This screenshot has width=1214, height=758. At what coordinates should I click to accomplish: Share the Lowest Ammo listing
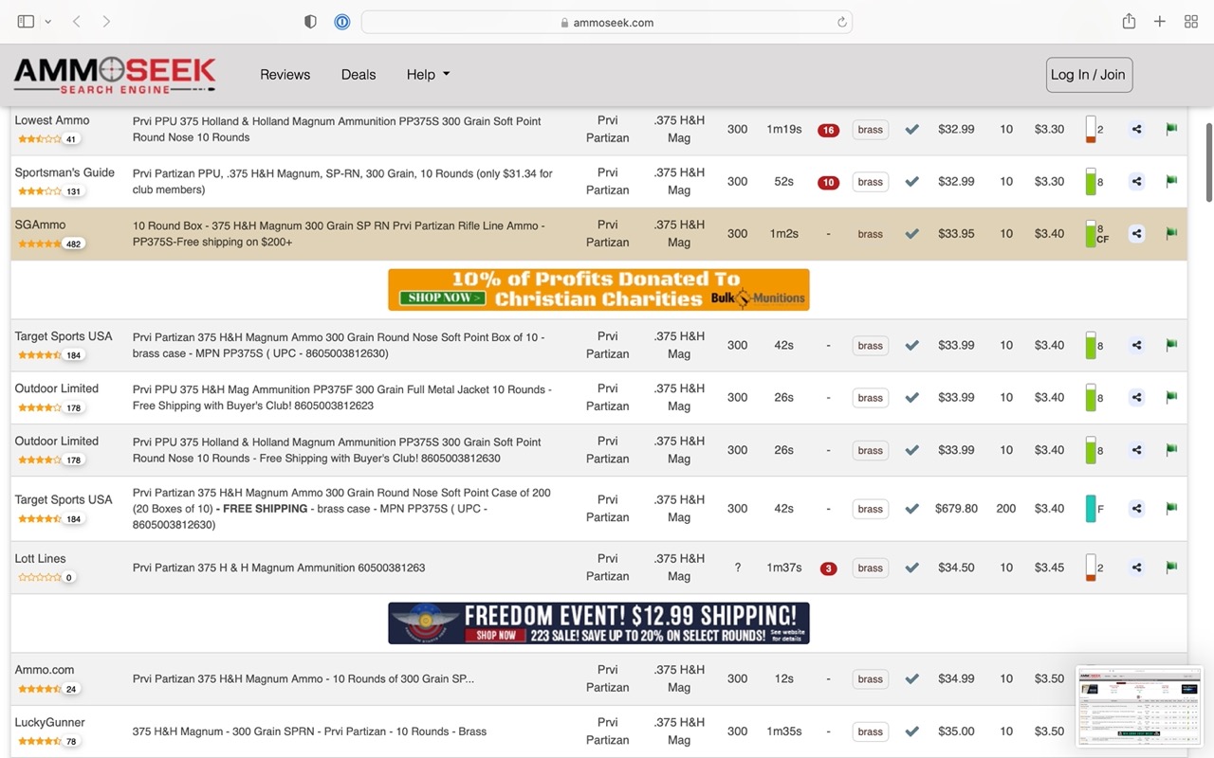(1136, 129)
